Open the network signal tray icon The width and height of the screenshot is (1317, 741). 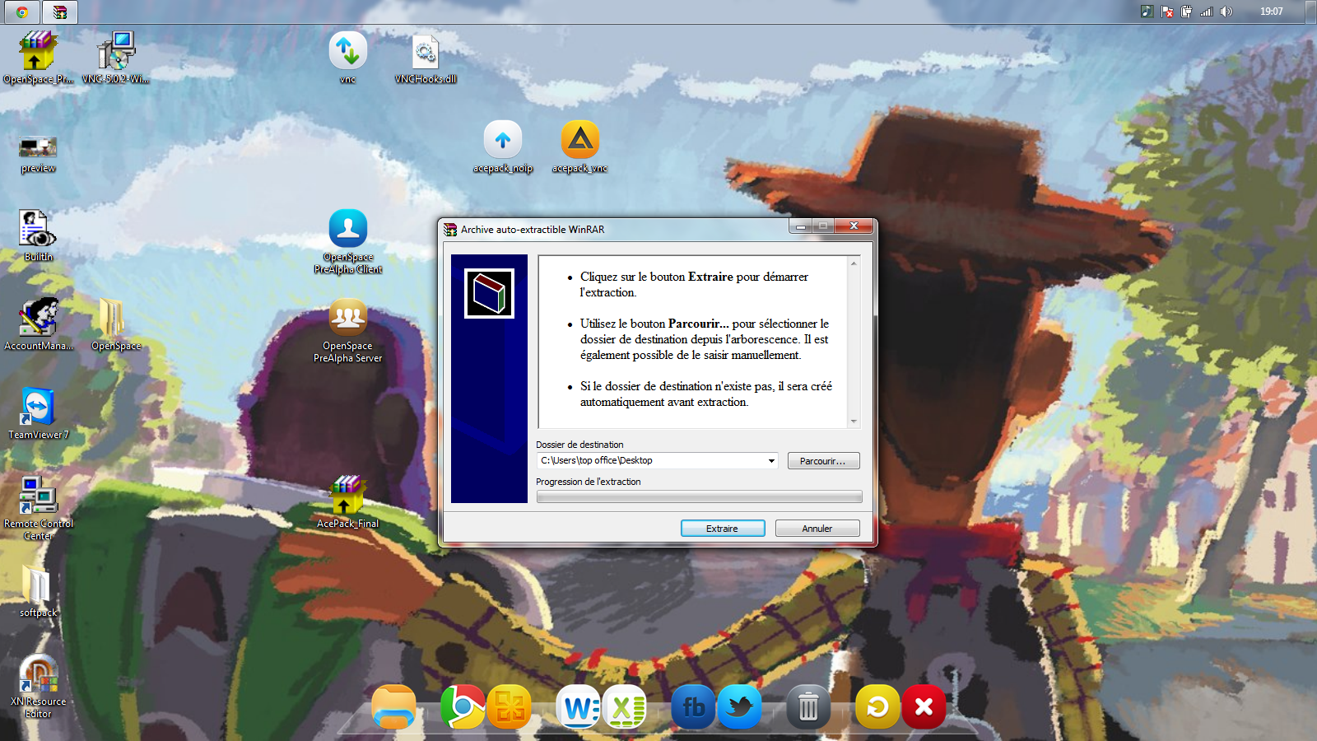click(1207, 12)
